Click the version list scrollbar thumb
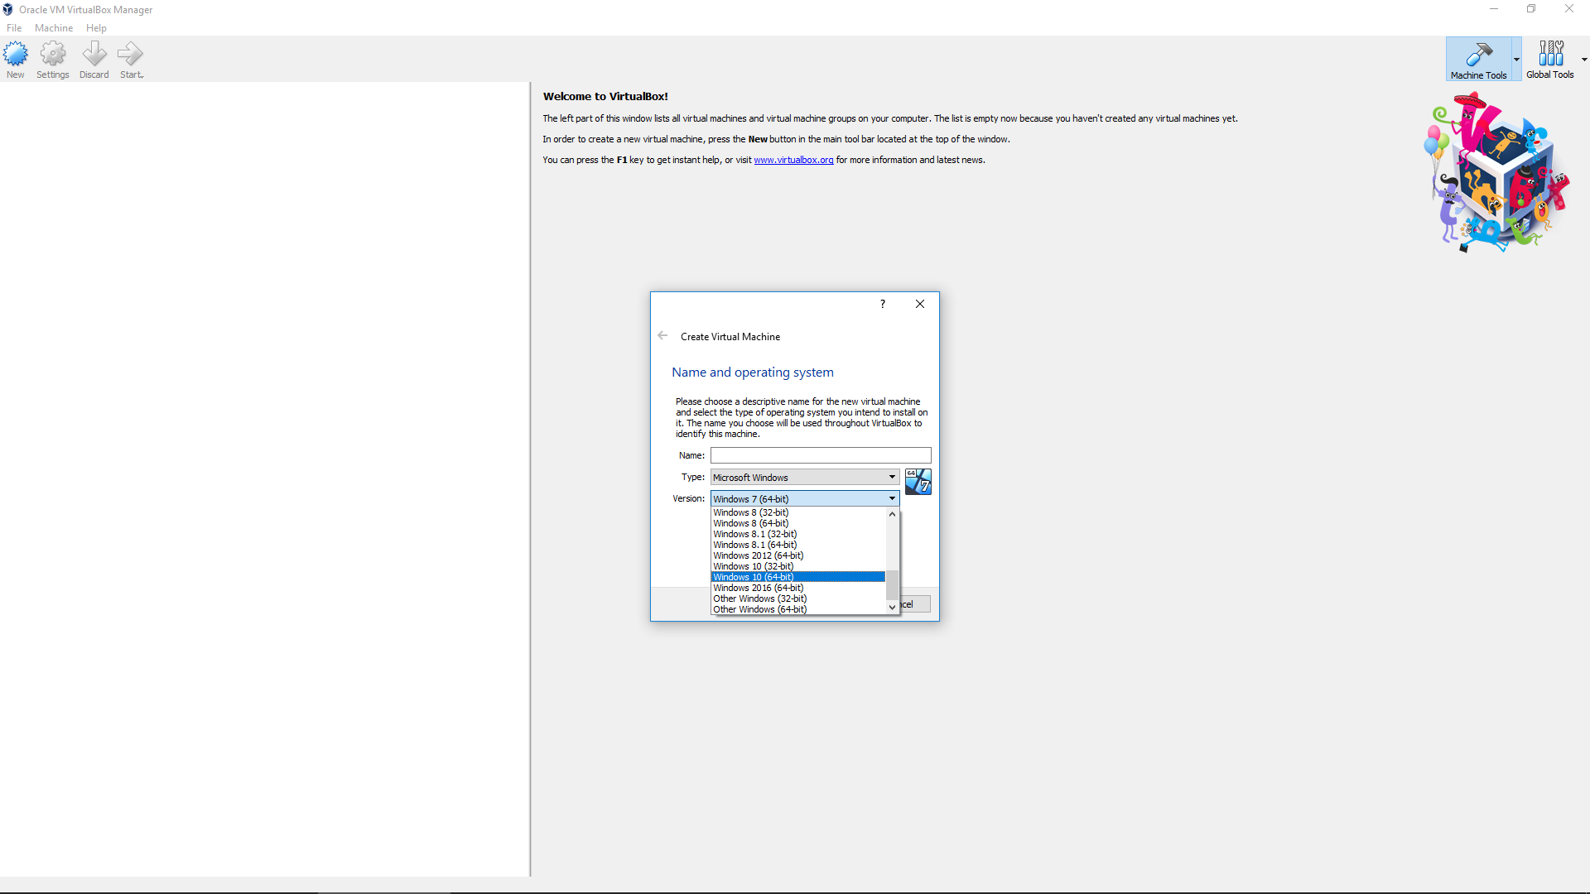This screenshot has height=894, width=1590. point(892,585)
